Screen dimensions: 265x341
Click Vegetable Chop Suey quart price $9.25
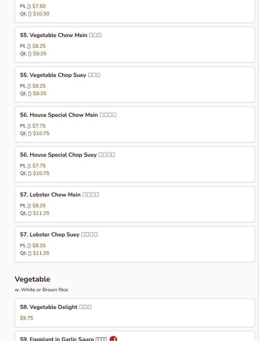tap(40, 94)
